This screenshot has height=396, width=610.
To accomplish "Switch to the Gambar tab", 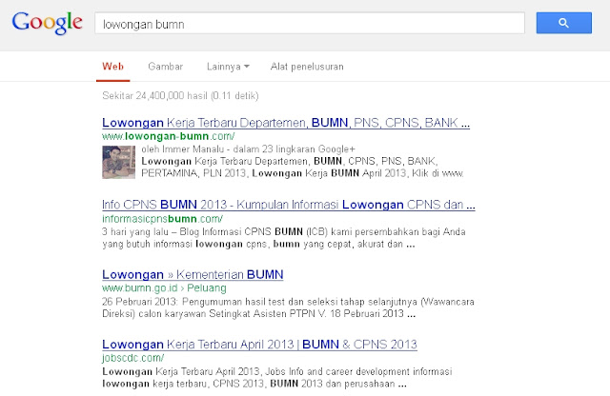I will (165, 67).
